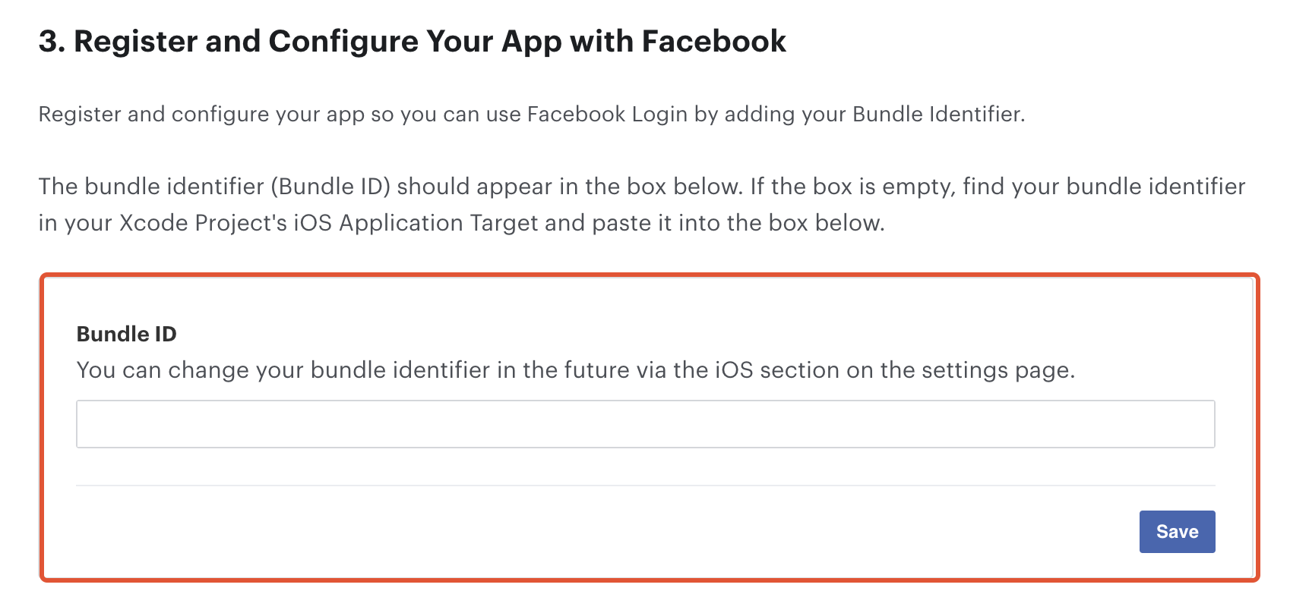This screenshot has width=1290, height=616.
Task: Click the parenthesized (Bundle ID) in the paragraph
Action: click(x=330, y=187)
